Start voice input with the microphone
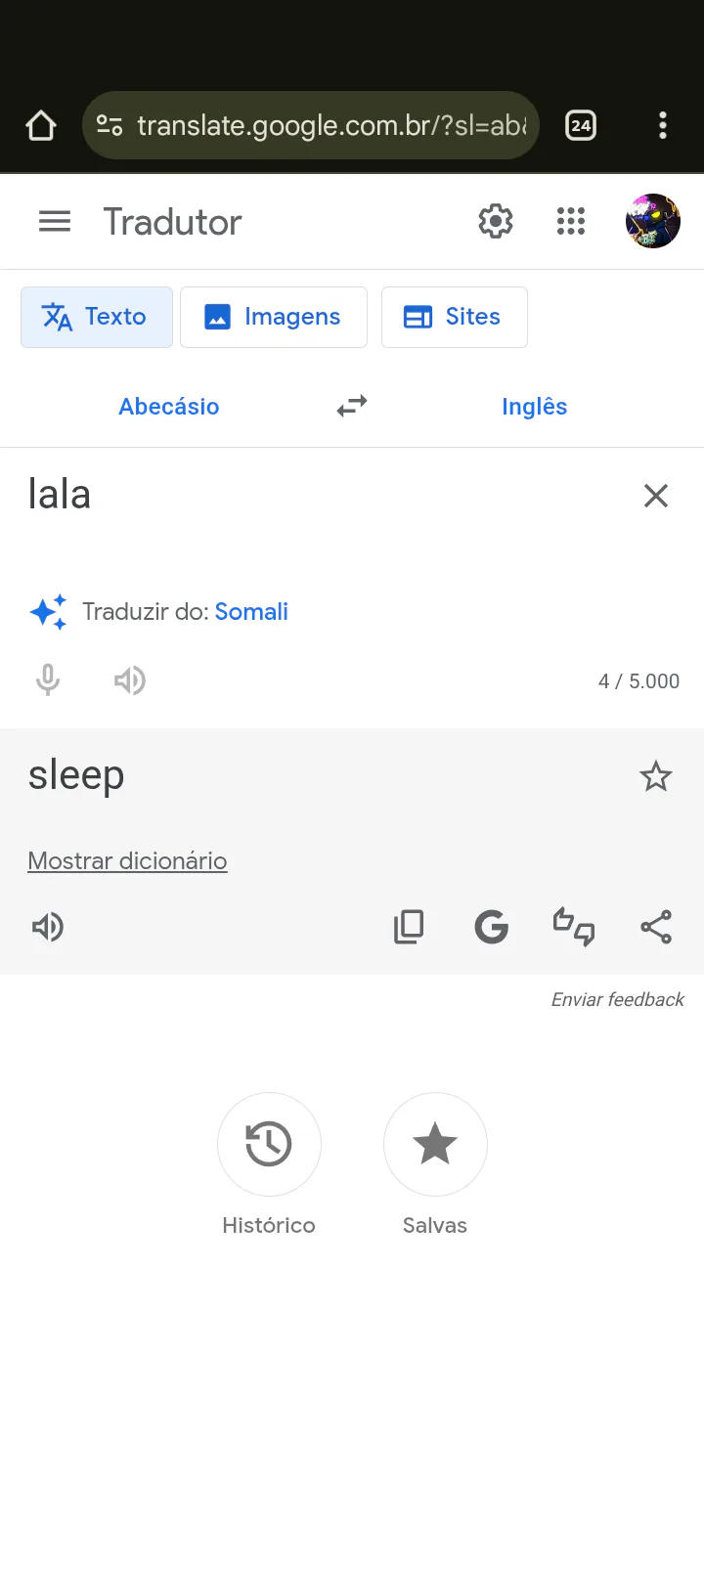This screenshot has width=704, height=1576. pyautogui.click(x=48, y=680)
